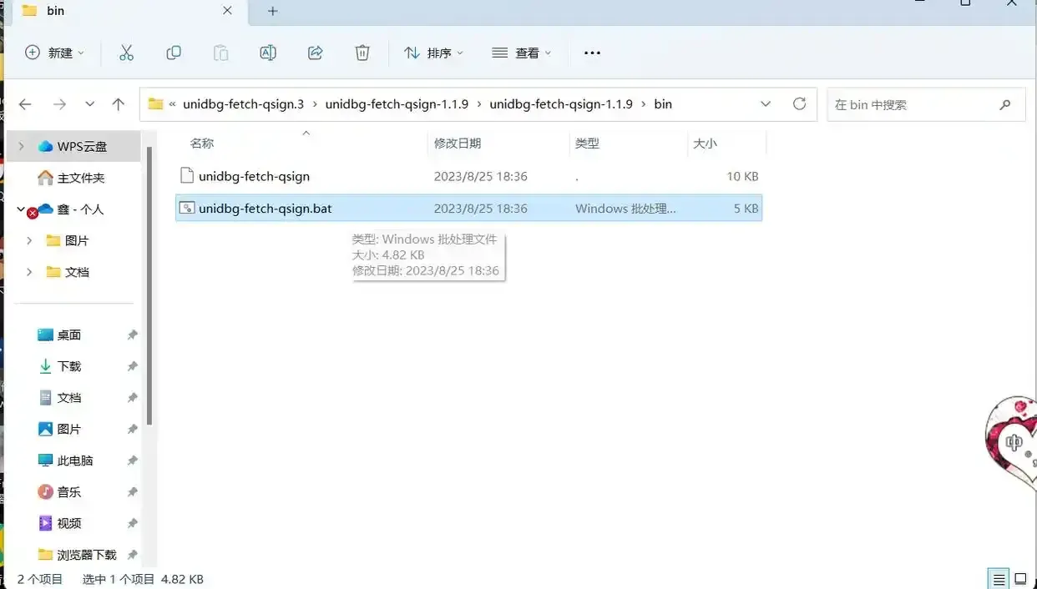Open the 新建 dropdown menu

coord(55,53)
